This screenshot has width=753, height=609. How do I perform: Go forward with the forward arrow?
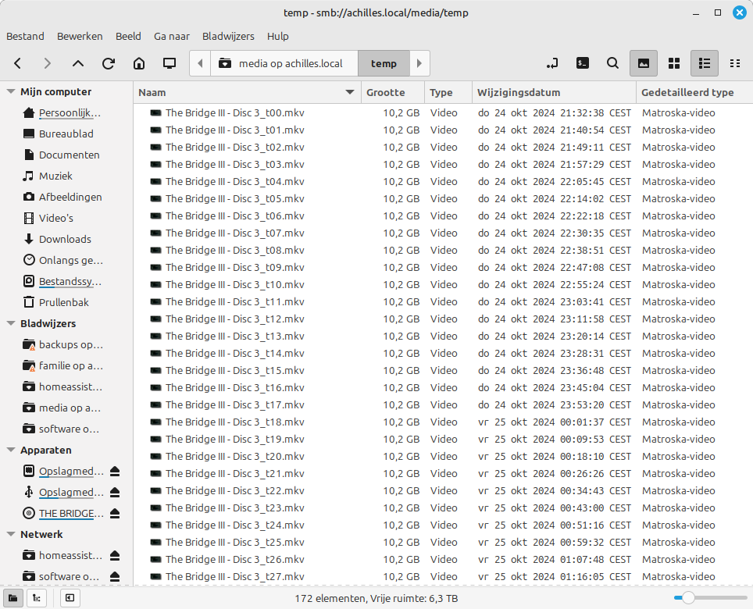click(47, 63)
